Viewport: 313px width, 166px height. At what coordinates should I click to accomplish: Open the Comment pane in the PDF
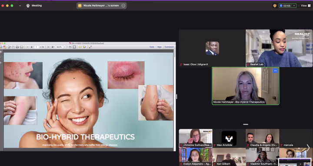[x=169, y=47]
